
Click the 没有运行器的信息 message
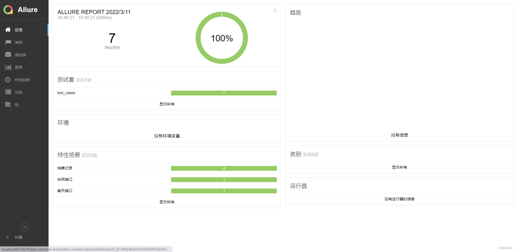[400, 199]
